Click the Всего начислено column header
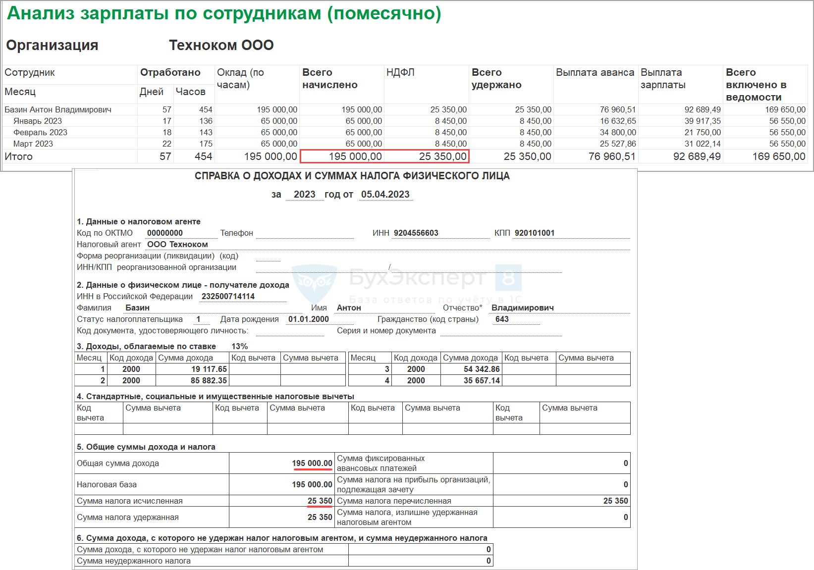 coord(330,79)
